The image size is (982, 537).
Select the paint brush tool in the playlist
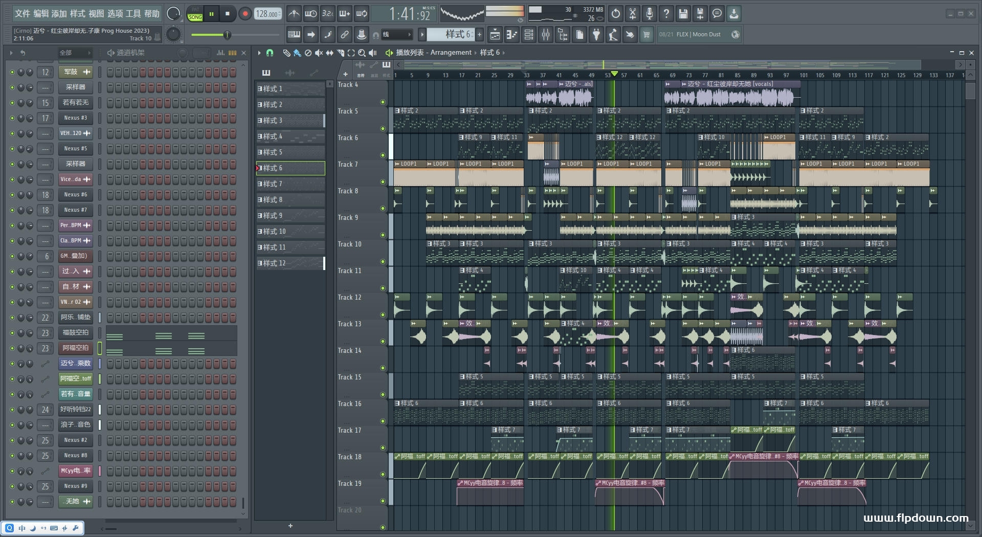point(297,53)
